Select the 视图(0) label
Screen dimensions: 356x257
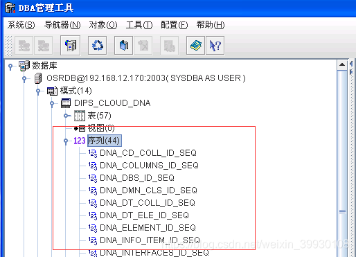point(101,128)
